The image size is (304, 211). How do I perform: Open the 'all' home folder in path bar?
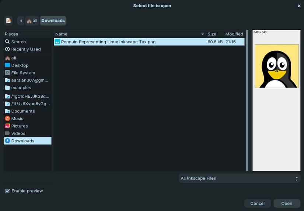point(32,21)
